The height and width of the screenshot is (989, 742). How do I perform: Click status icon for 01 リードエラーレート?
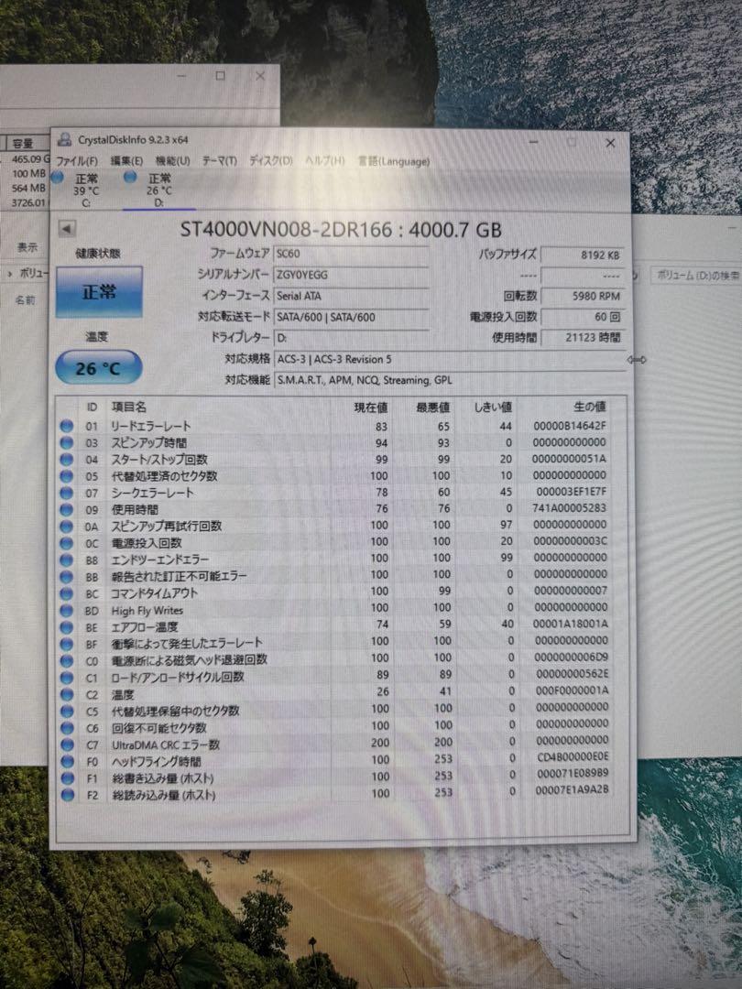point(66,426)
